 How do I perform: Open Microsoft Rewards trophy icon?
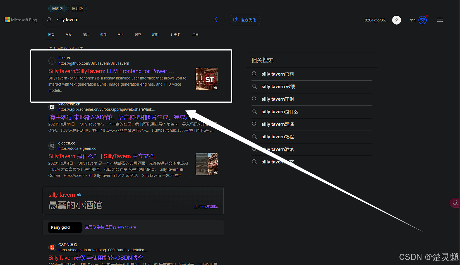tap(423, 20)
